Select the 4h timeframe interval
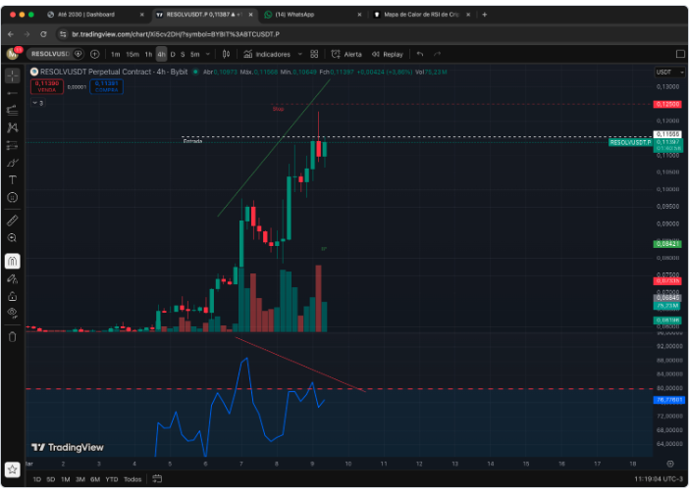689x492 pixels. pos(161,54)
